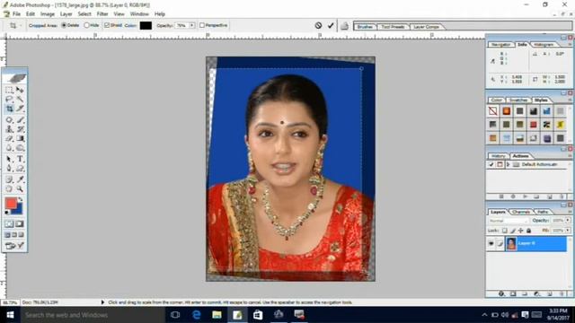Select the Pen tool

tap(9, 168)
